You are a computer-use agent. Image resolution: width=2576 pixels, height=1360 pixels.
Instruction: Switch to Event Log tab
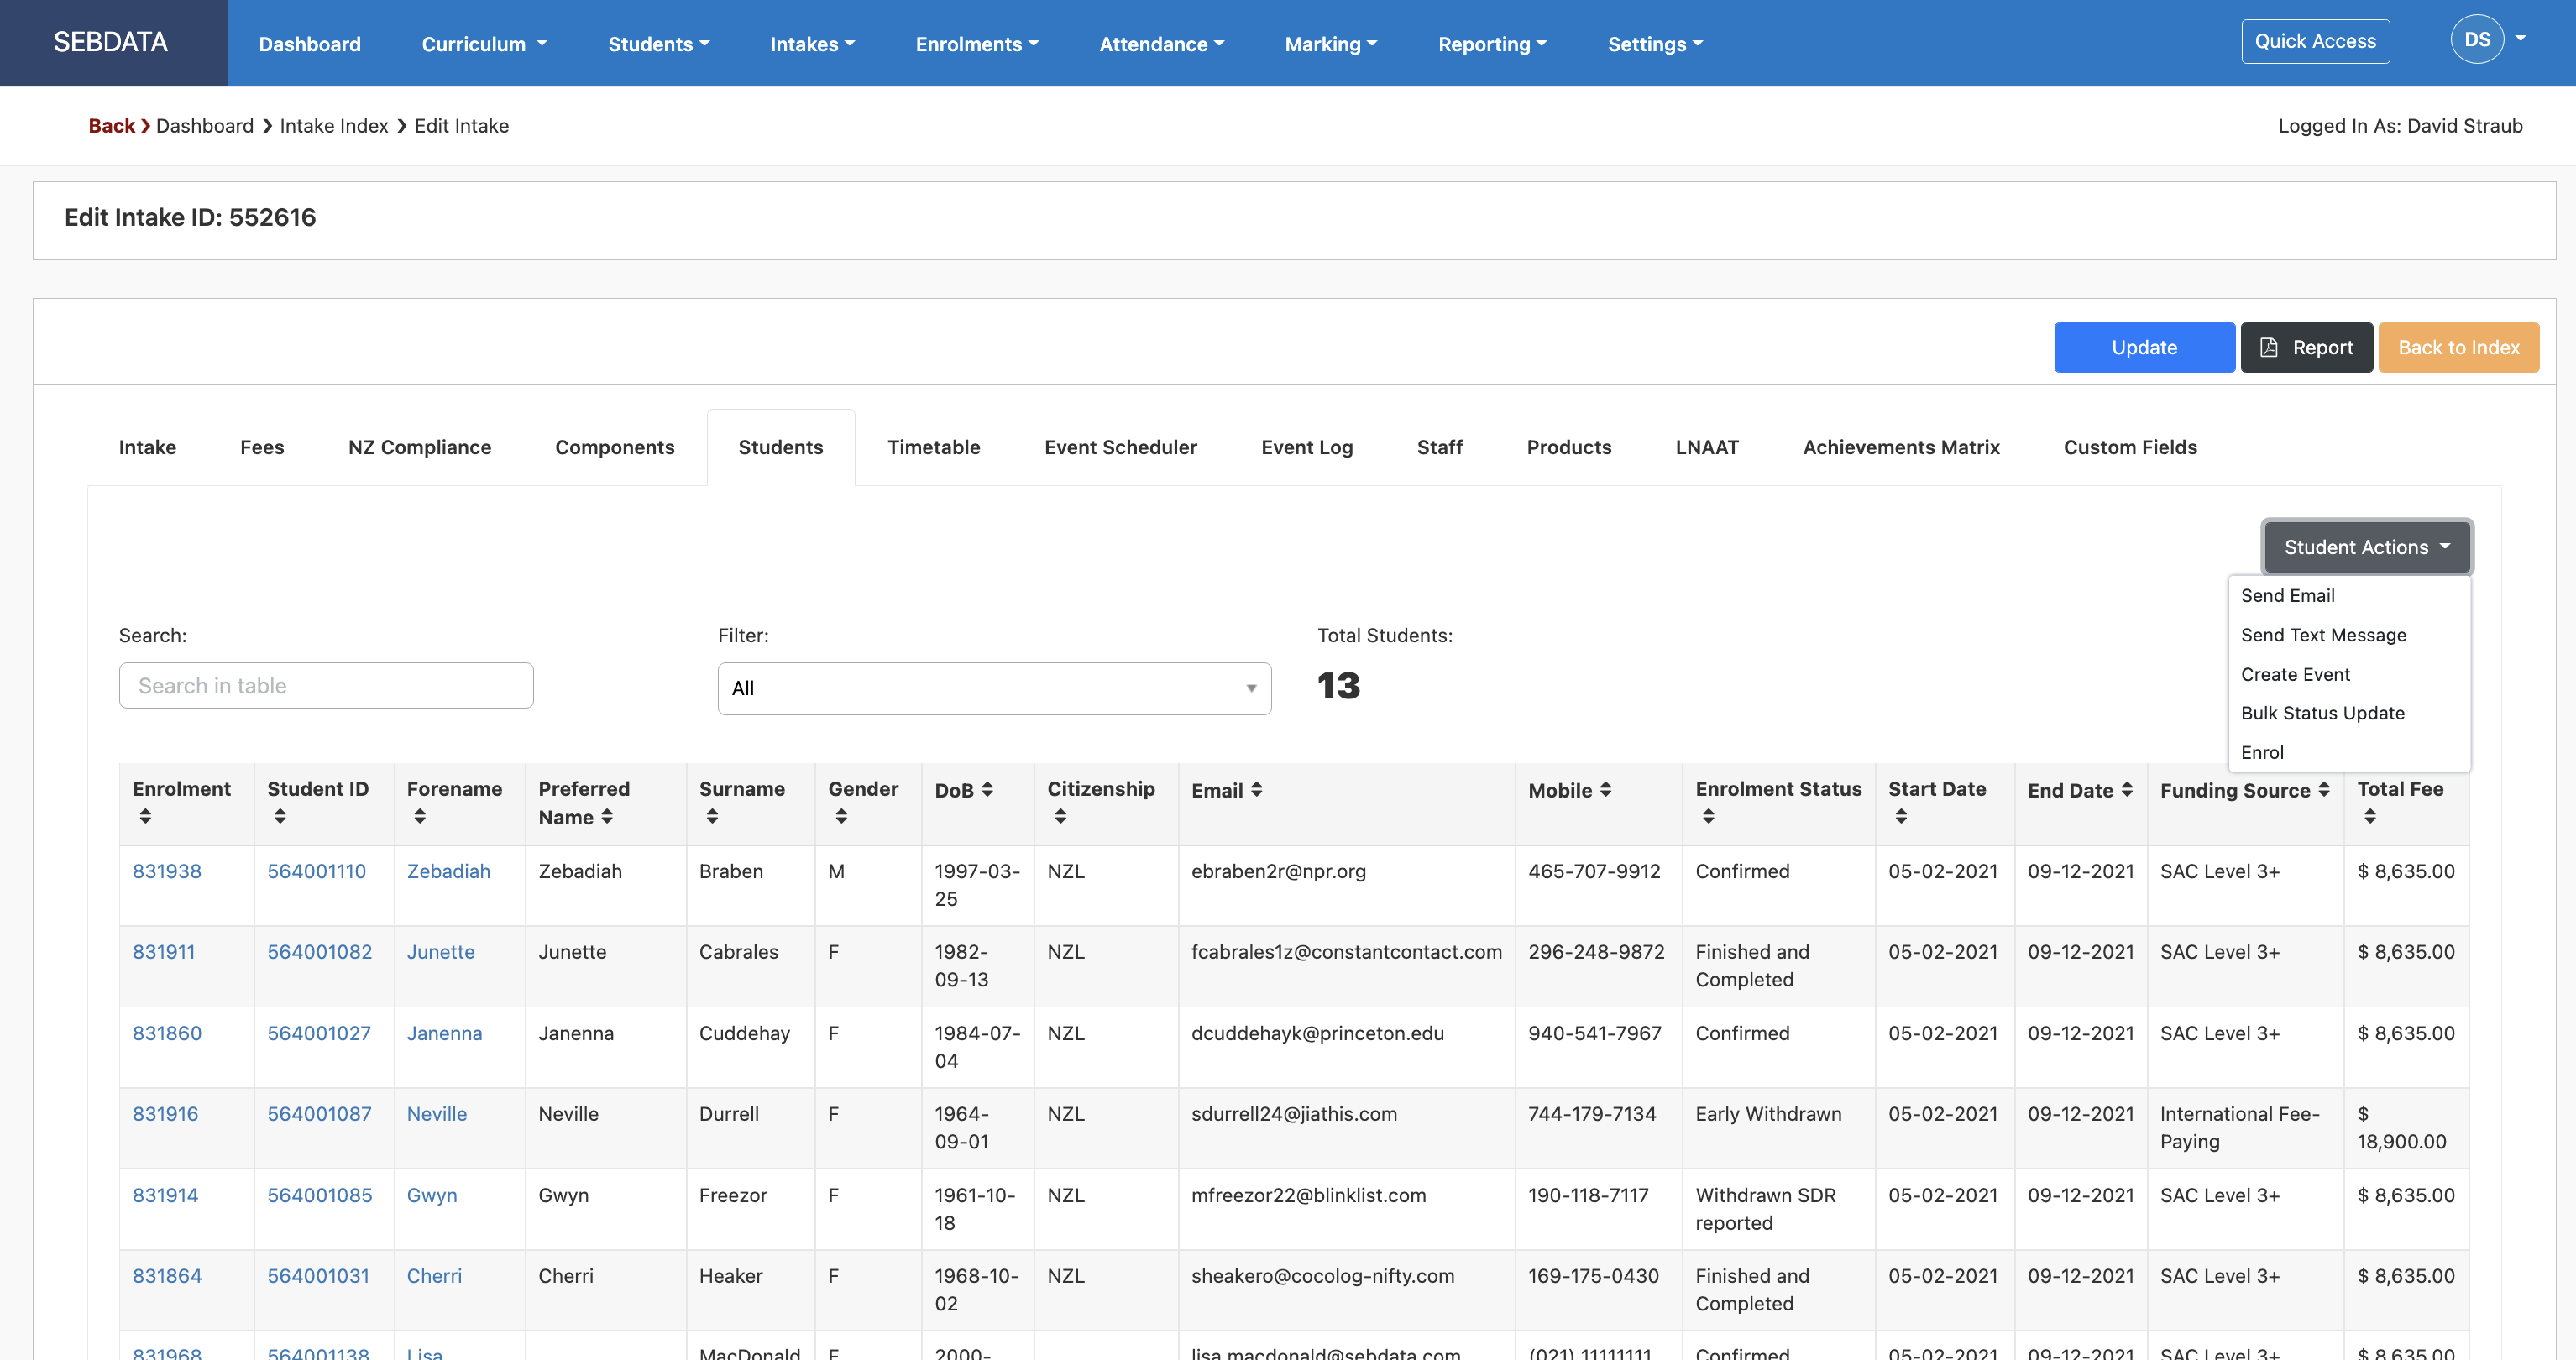pos(1306,447)
